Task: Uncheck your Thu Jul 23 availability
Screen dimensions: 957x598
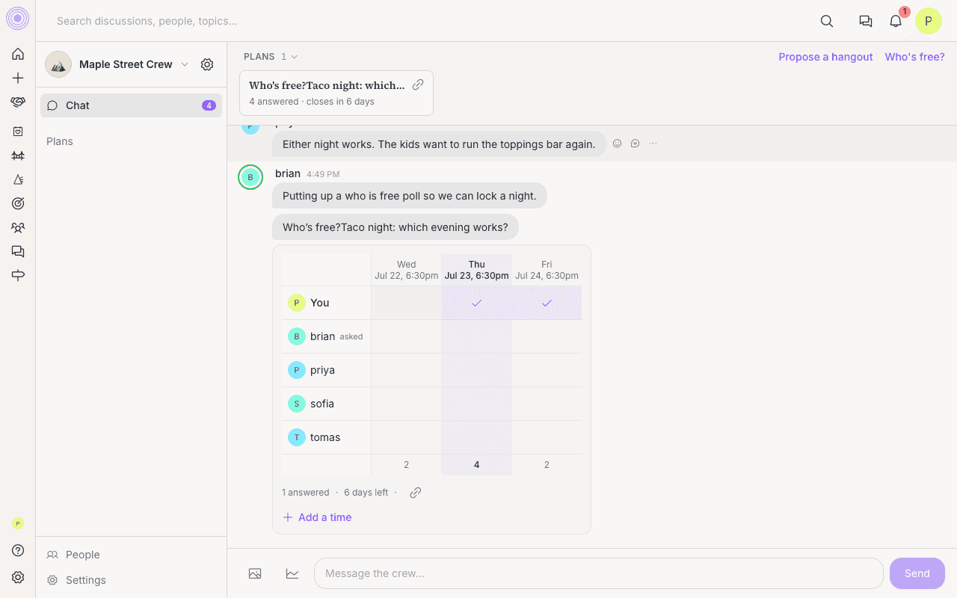Action: click(x=476, y=303)
